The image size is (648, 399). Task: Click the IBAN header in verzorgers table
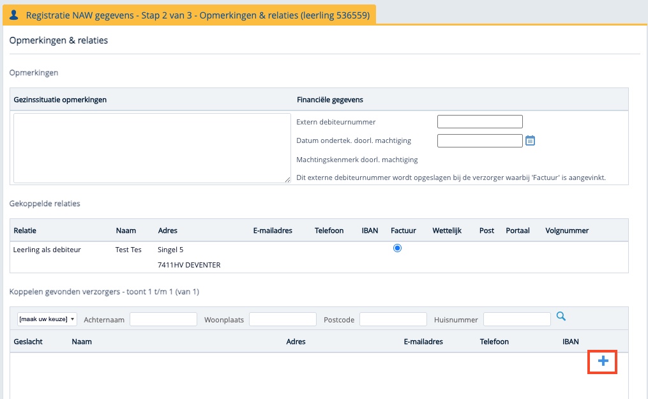[571, 342]
